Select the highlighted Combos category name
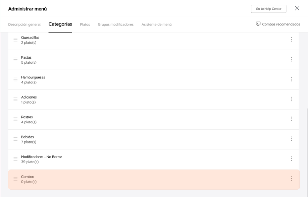This screenshot has height=197, width=308. 28,177
